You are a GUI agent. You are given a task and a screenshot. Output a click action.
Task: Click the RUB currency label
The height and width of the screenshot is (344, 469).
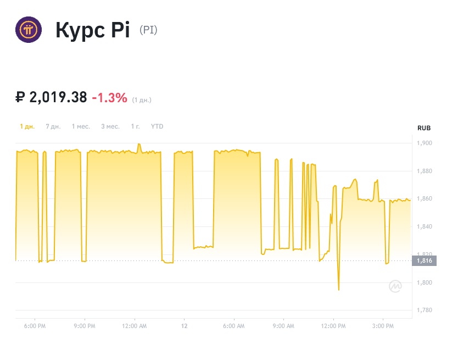[424, 128]
